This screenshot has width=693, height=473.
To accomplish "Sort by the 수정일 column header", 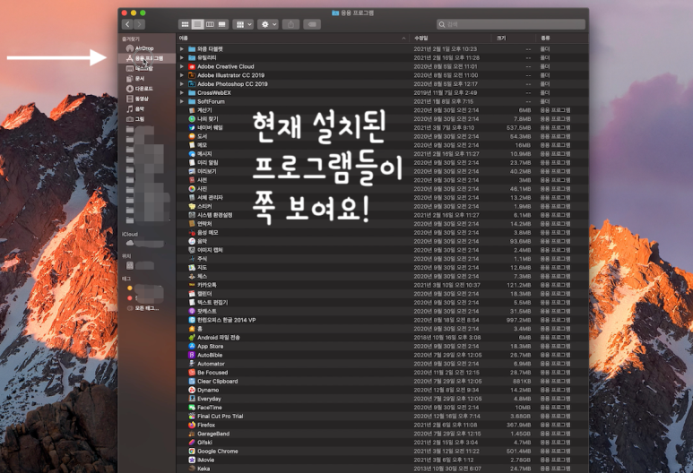I will click(450, 39).
